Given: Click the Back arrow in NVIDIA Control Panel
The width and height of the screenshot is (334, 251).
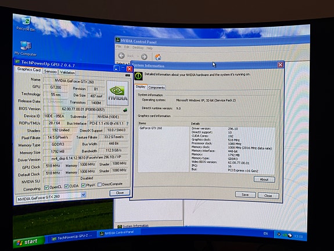Looking at the screenshot, I should pyautogui.click(x=121, y=55).
